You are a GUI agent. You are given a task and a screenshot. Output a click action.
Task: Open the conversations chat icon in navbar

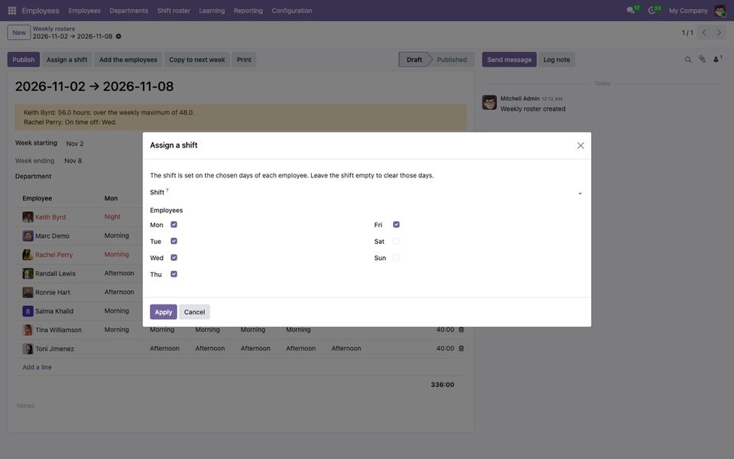coord(631,10)
